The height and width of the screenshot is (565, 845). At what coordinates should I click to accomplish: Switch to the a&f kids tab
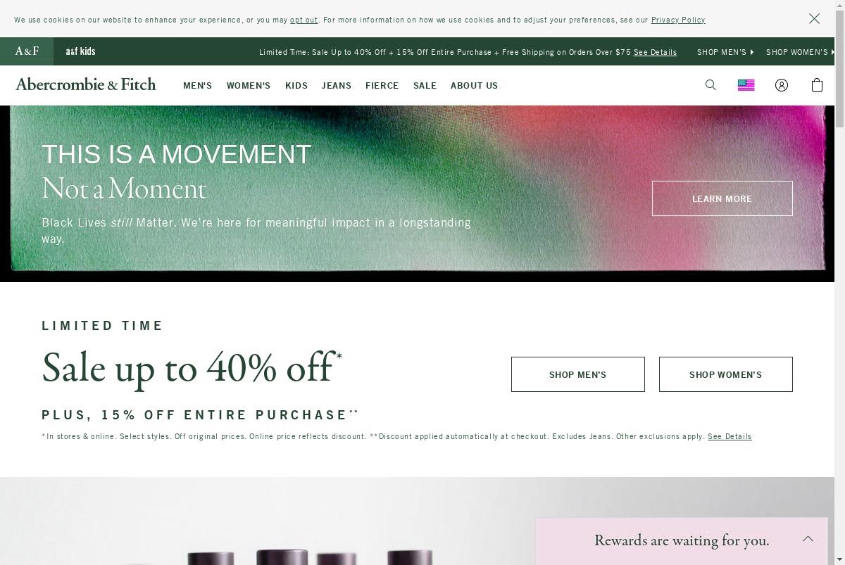(80, 51)
